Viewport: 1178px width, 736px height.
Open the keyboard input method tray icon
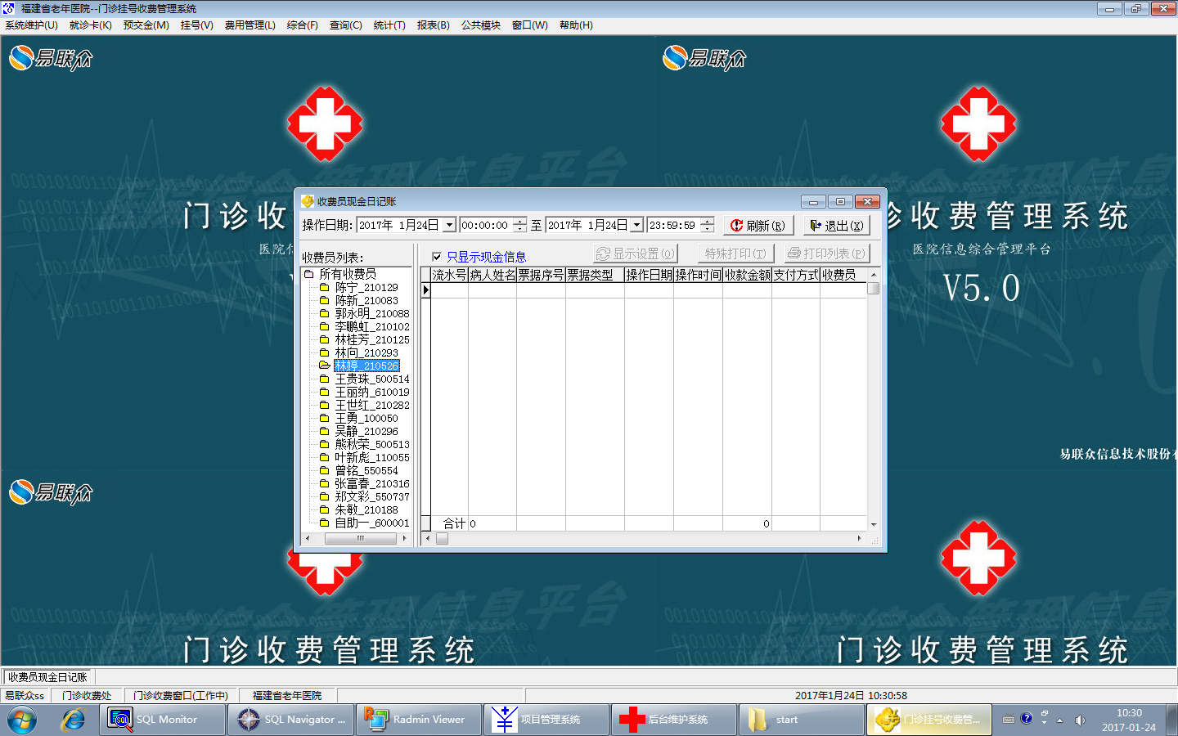coord(1009,720)
